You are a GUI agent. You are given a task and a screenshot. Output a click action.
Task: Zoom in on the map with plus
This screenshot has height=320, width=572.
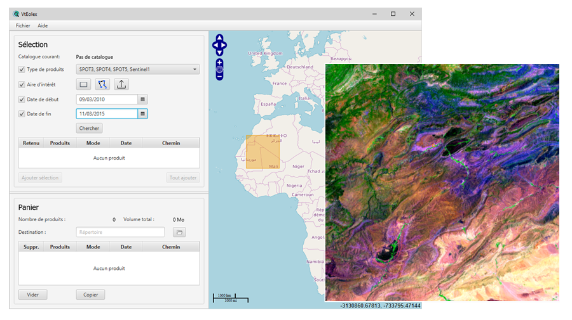coord(219,62)
